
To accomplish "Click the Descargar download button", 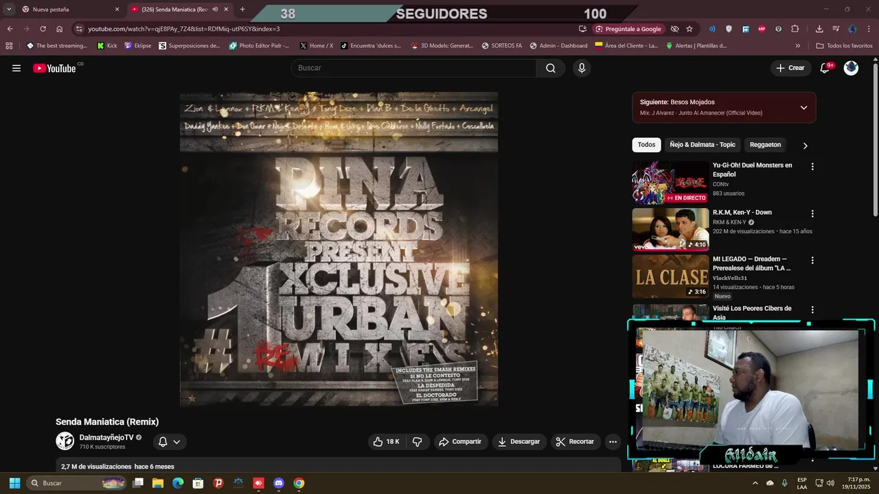I will 519,442.
